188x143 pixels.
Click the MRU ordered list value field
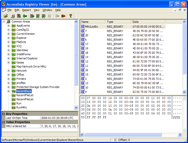click(59, 126)
